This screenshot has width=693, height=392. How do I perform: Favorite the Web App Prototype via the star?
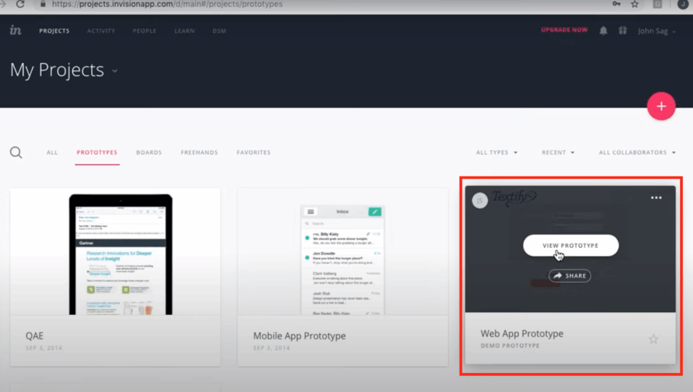[653, 339]
